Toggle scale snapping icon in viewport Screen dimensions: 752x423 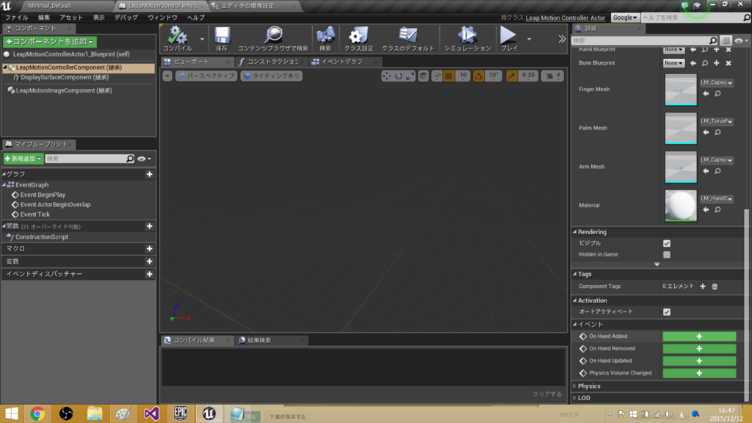point(512,76)
